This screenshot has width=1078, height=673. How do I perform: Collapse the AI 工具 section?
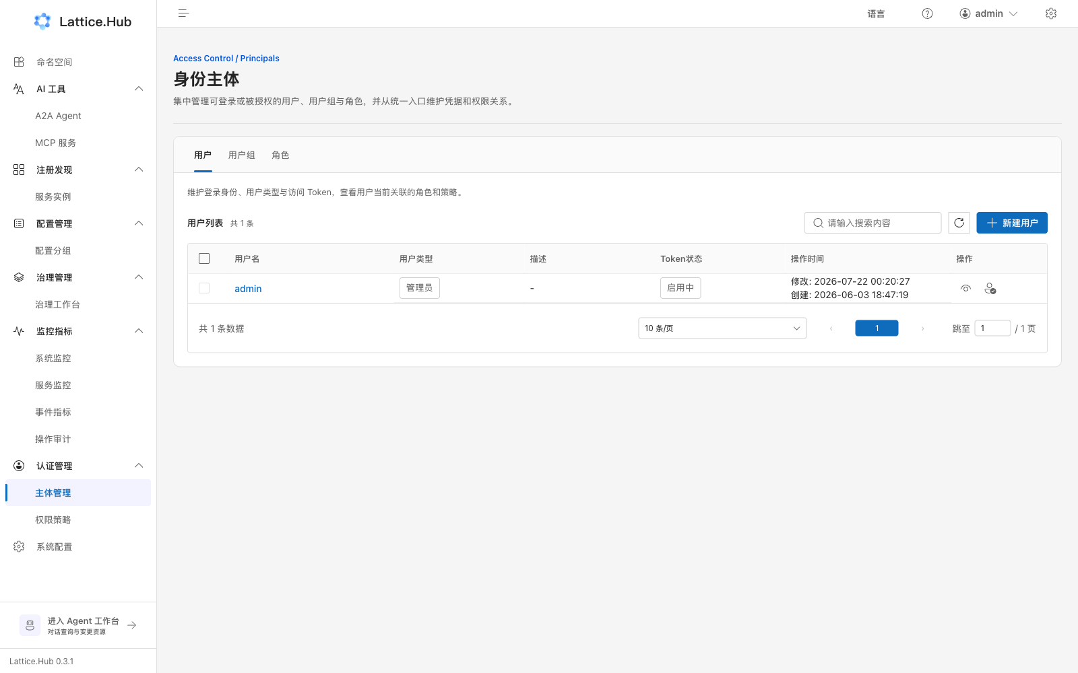coord(139,89)
